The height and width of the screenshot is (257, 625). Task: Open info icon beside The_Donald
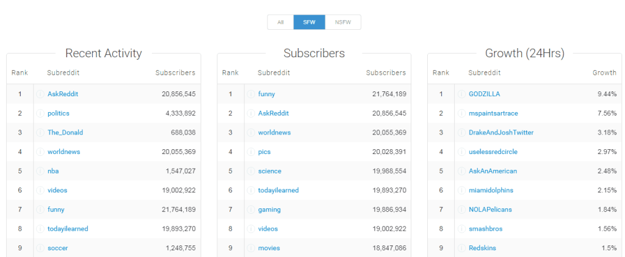[x=40, y=133]
